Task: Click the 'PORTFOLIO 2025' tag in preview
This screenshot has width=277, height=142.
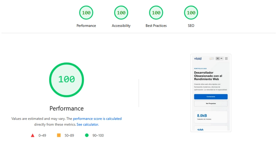Action: point(200,68)
